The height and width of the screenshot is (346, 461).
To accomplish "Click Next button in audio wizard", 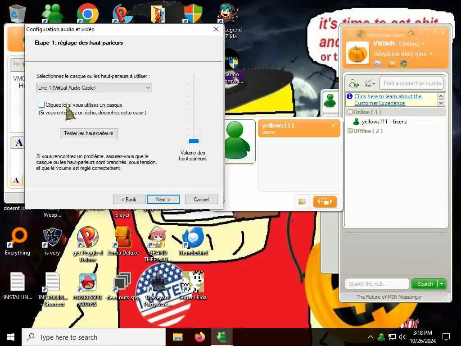I will (163, 200).
